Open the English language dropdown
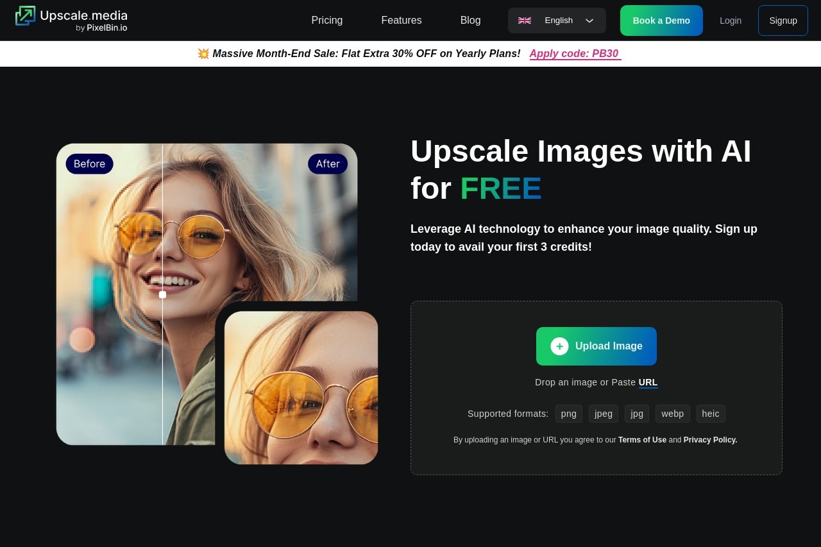821x547 pixels. (557, 20)
